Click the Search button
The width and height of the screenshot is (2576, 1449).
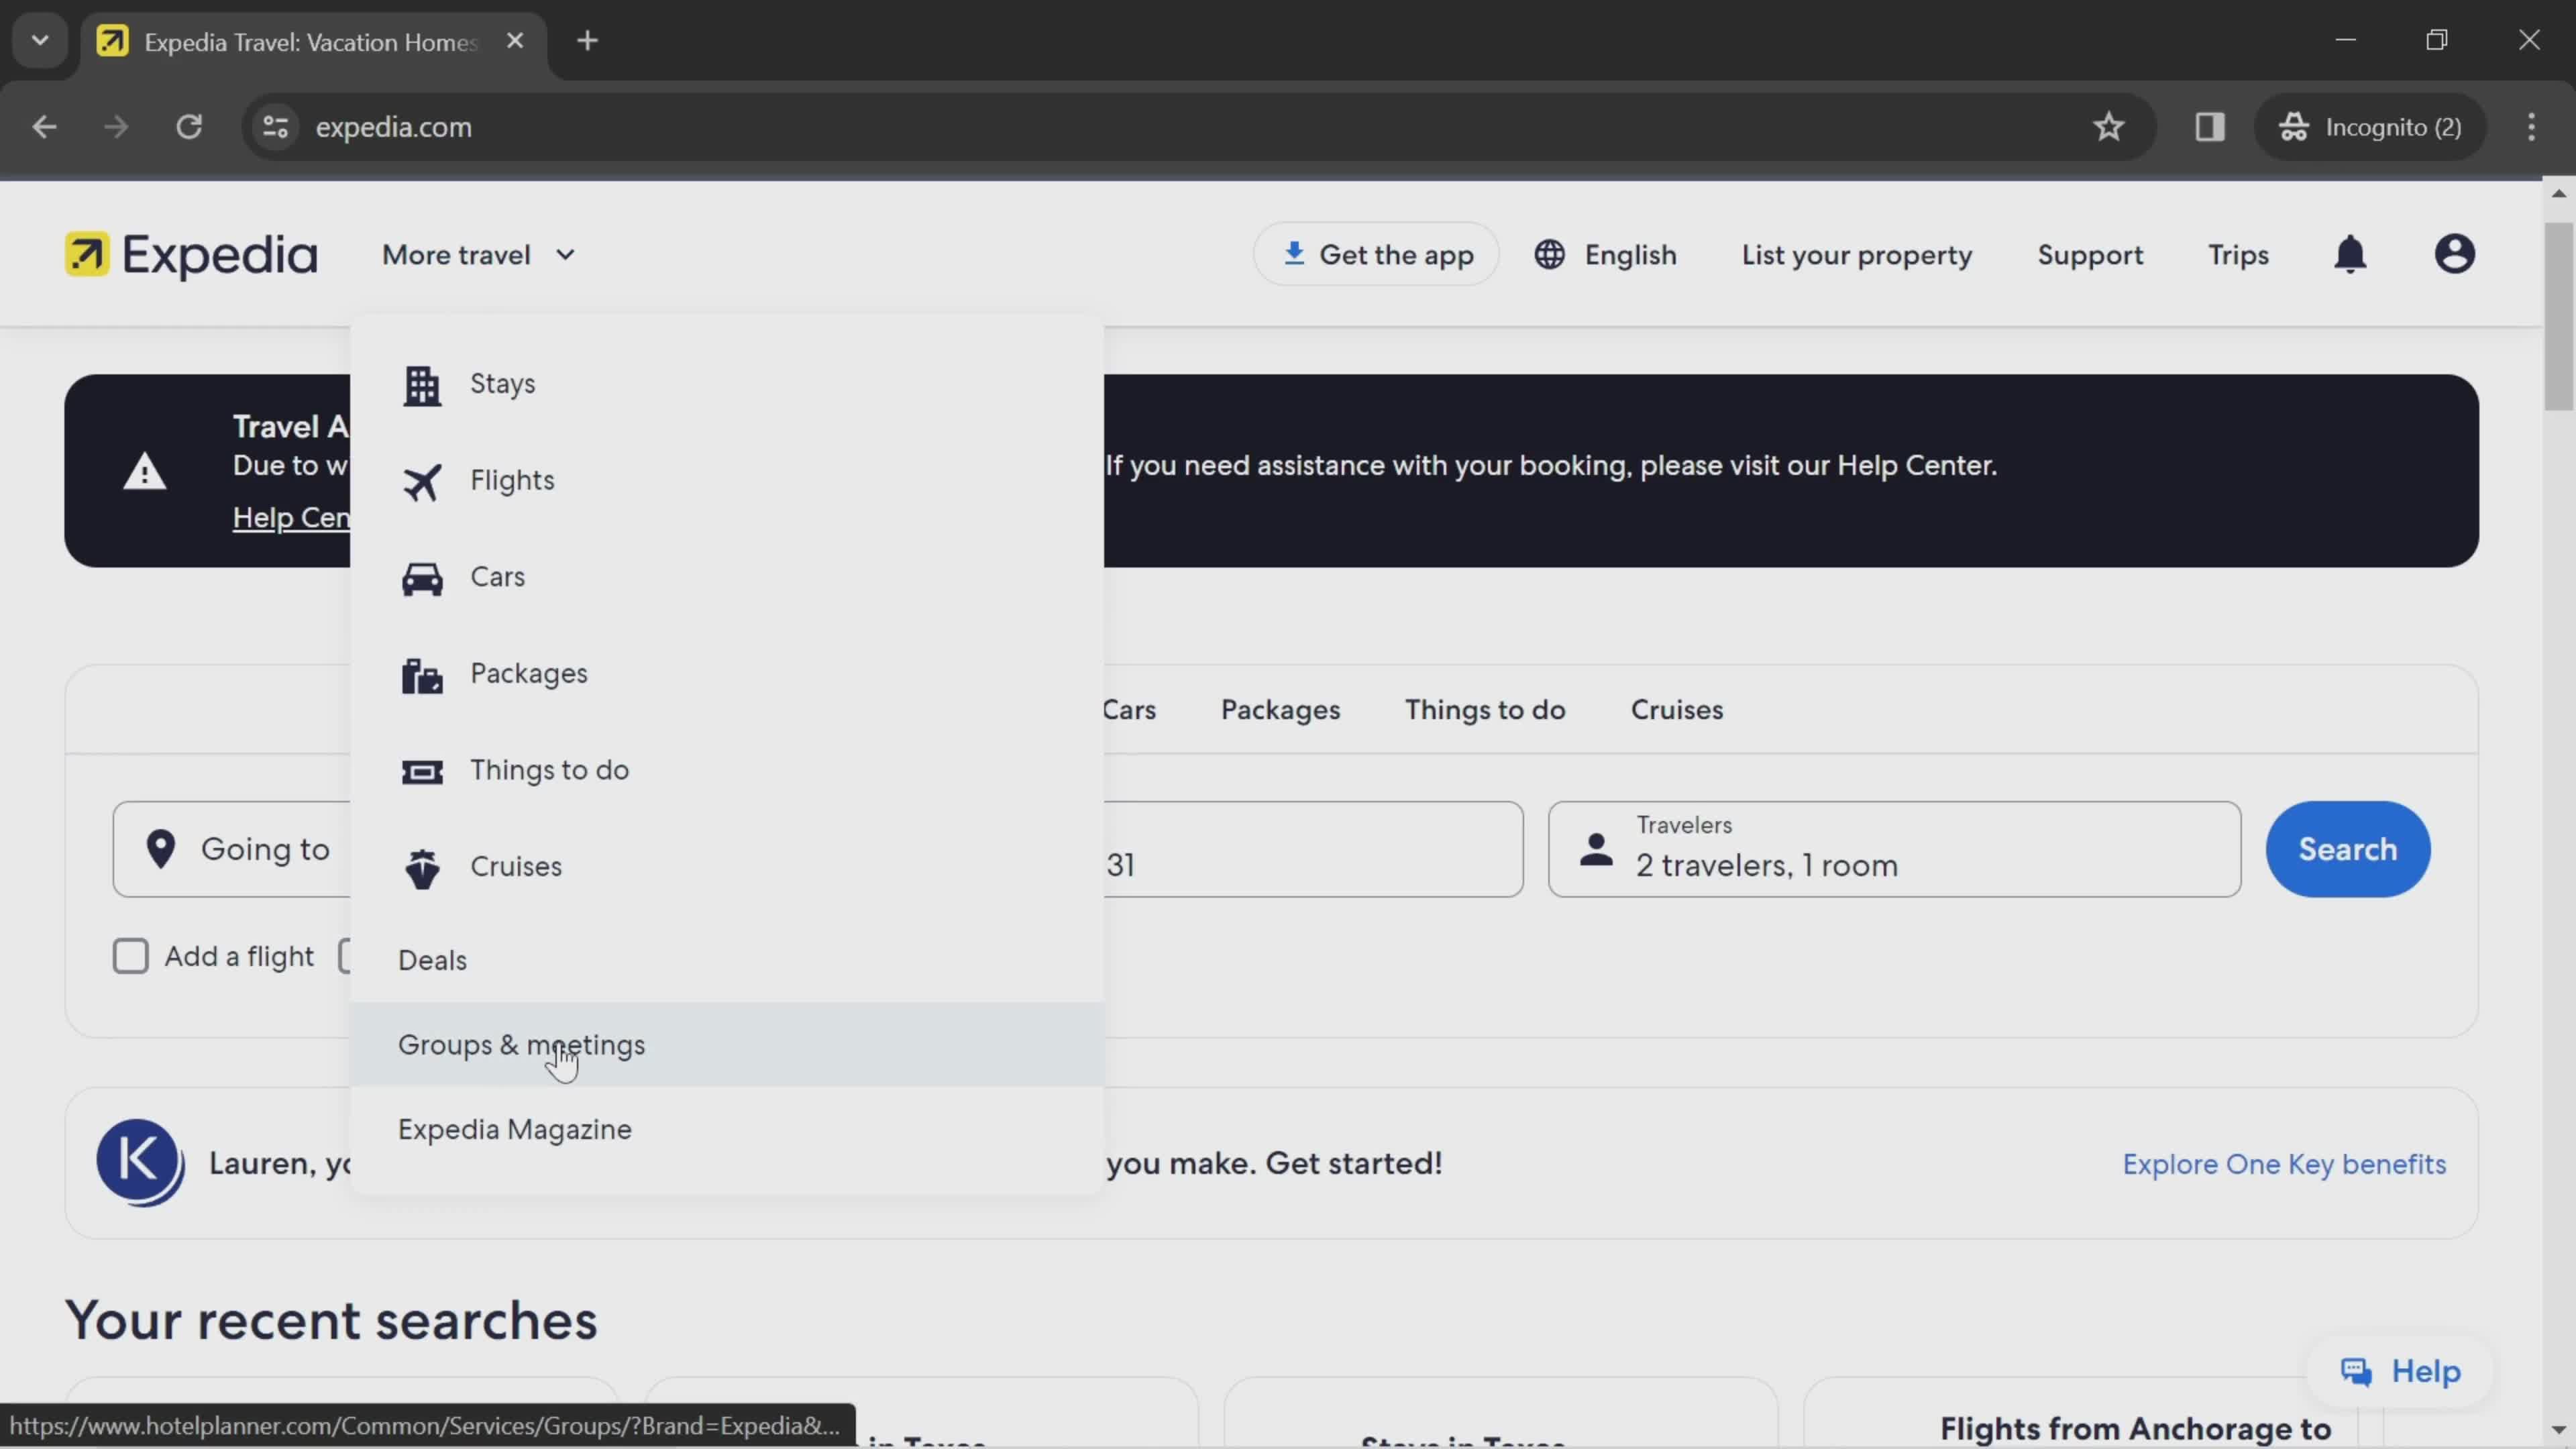(x=2348, y=849)
